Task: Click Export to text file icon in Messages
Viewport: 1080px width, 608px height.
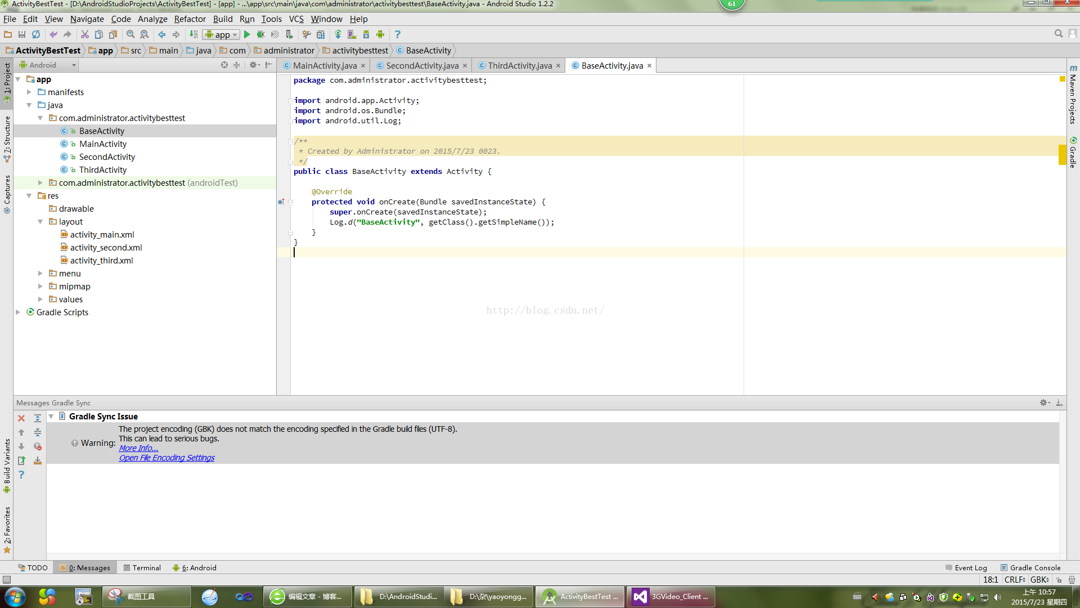Action: [21, 461]
